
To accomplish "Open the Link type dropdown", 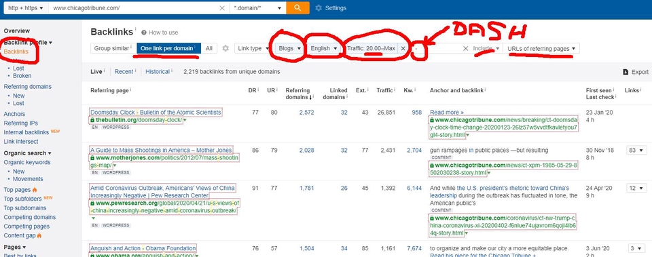I will (253, 49).
